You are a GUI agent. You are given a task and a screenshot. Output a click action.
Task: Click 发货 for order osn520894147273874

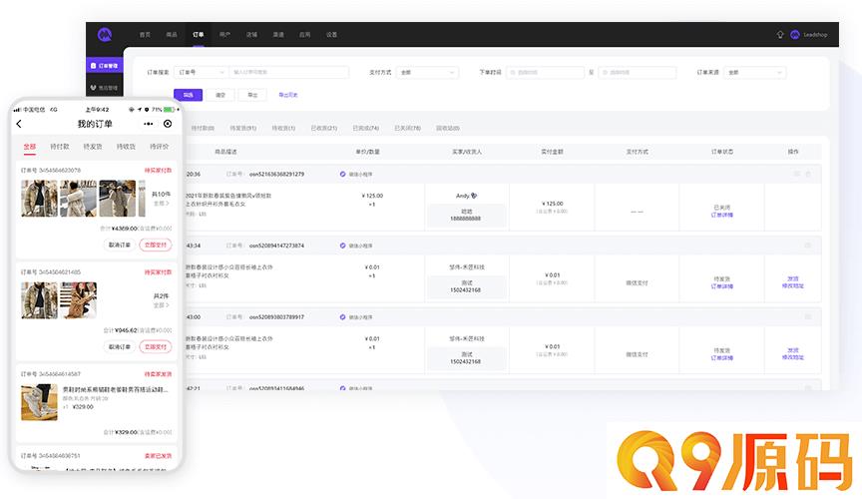793,278
